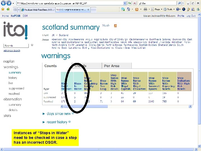This screenshot has height=151, width=201.
Task: Click help icon beside days since new
Action: (73, 113)
